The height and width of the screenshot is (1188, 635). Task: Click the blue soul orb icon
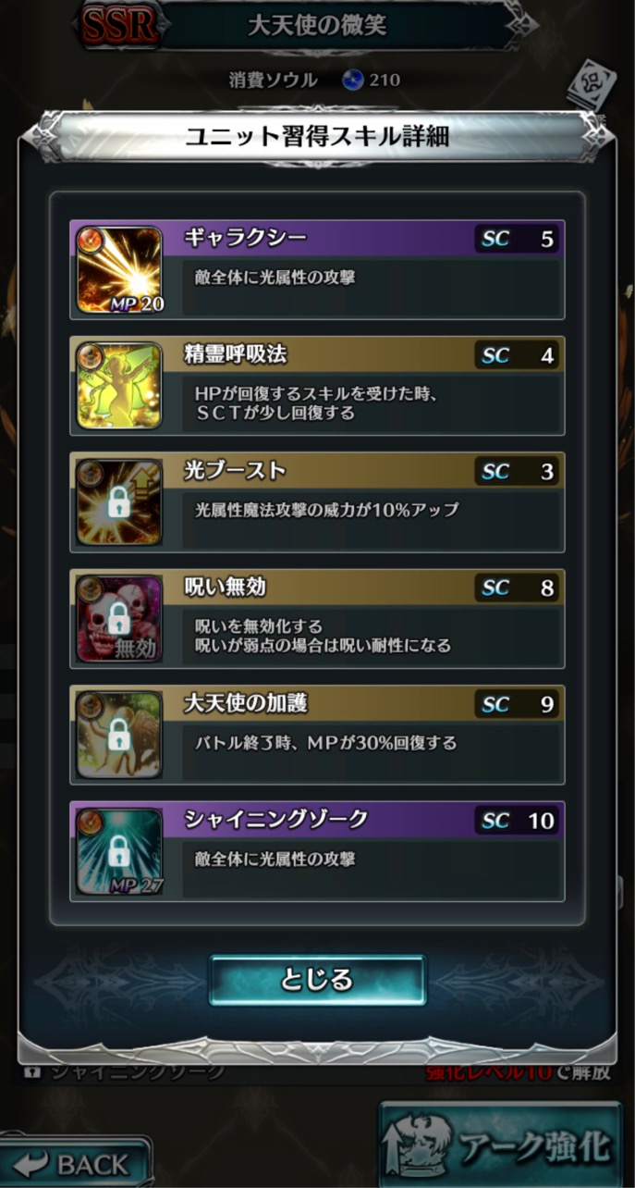(x=352, y=80)
